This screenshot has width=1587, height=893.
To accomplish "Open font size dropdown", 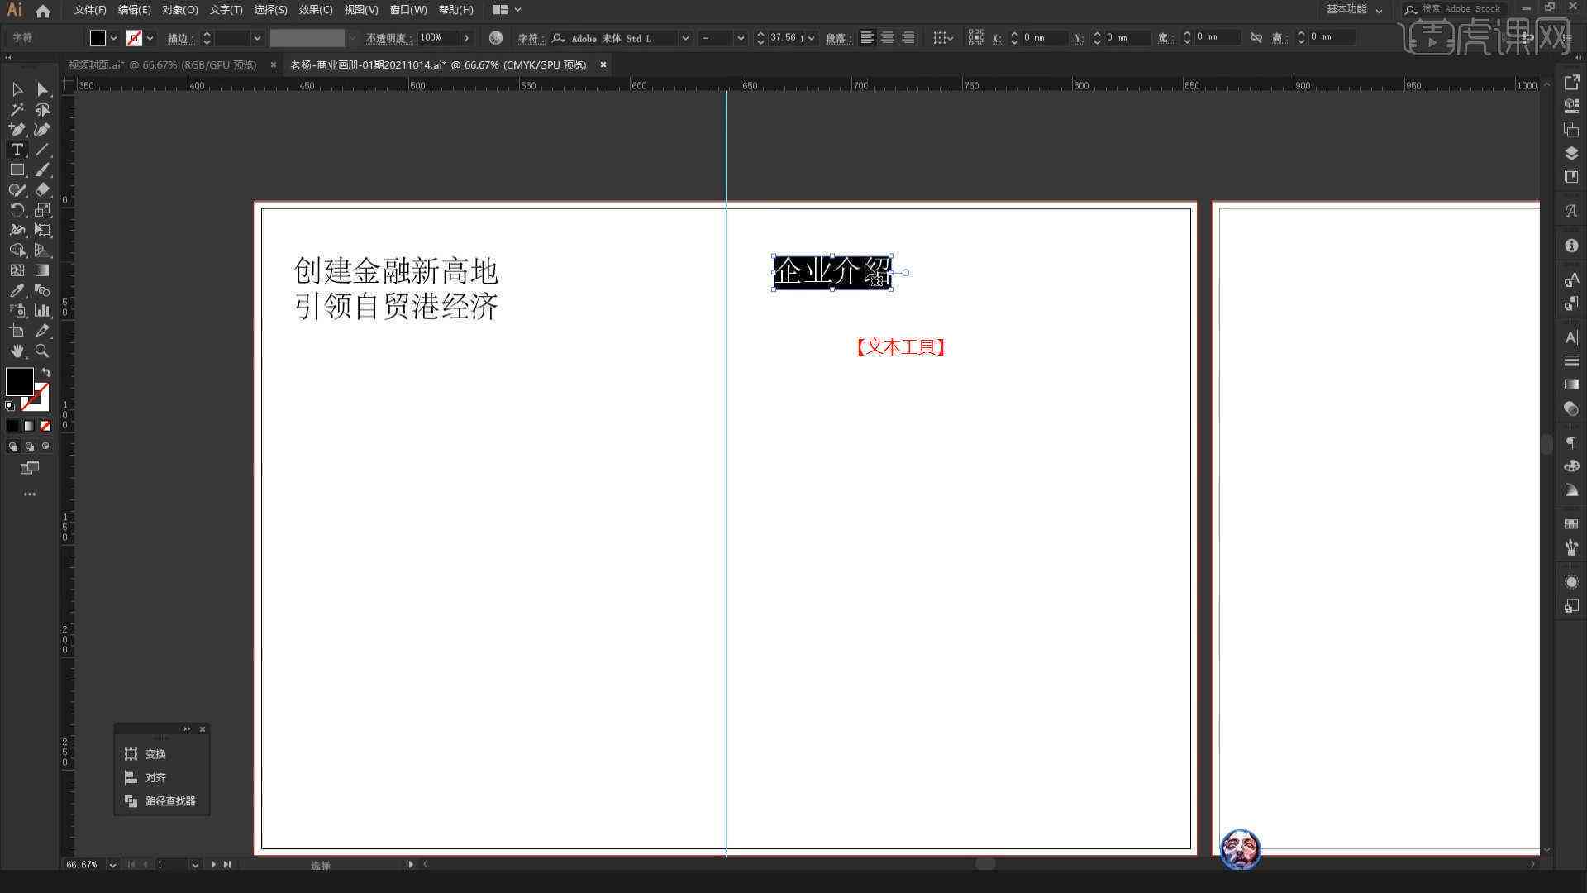I will tap(811, 38).
